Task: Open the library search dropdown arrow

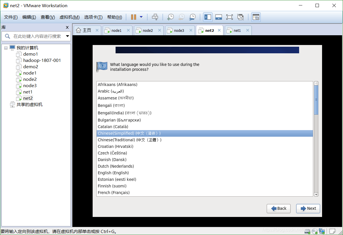Action: point(67,36)
